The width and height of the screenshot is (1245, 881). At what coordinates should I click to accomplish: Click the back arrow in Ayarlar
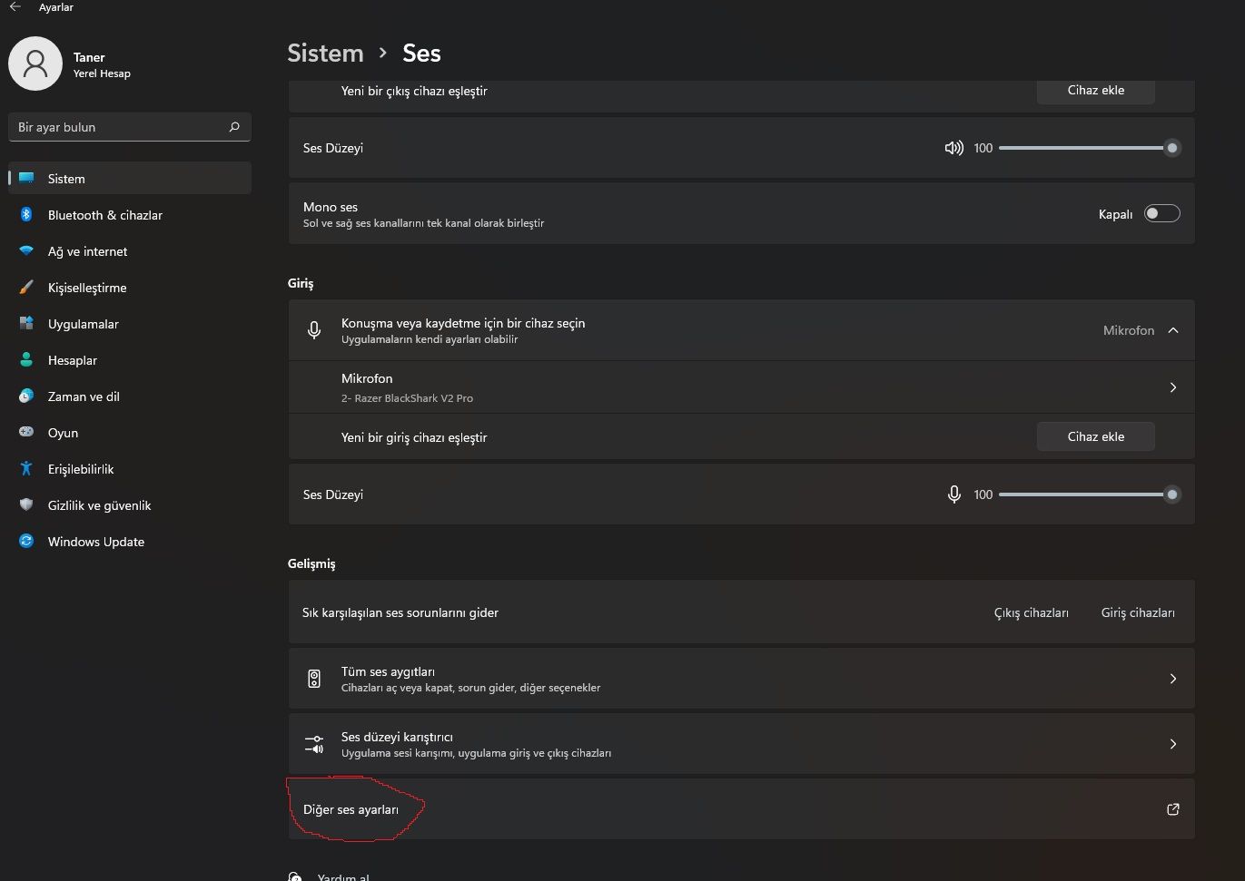pos(15,7)
